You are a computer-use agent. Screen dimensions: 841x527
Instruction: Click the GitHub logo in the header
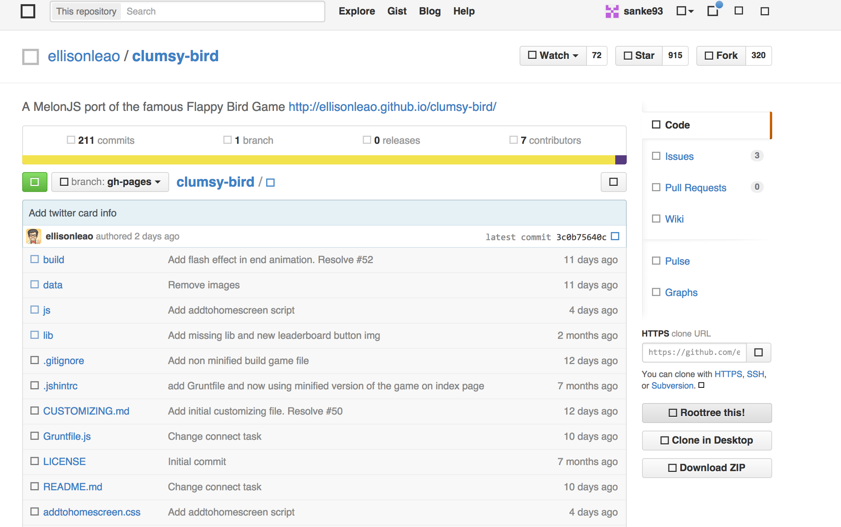[28, 11]
